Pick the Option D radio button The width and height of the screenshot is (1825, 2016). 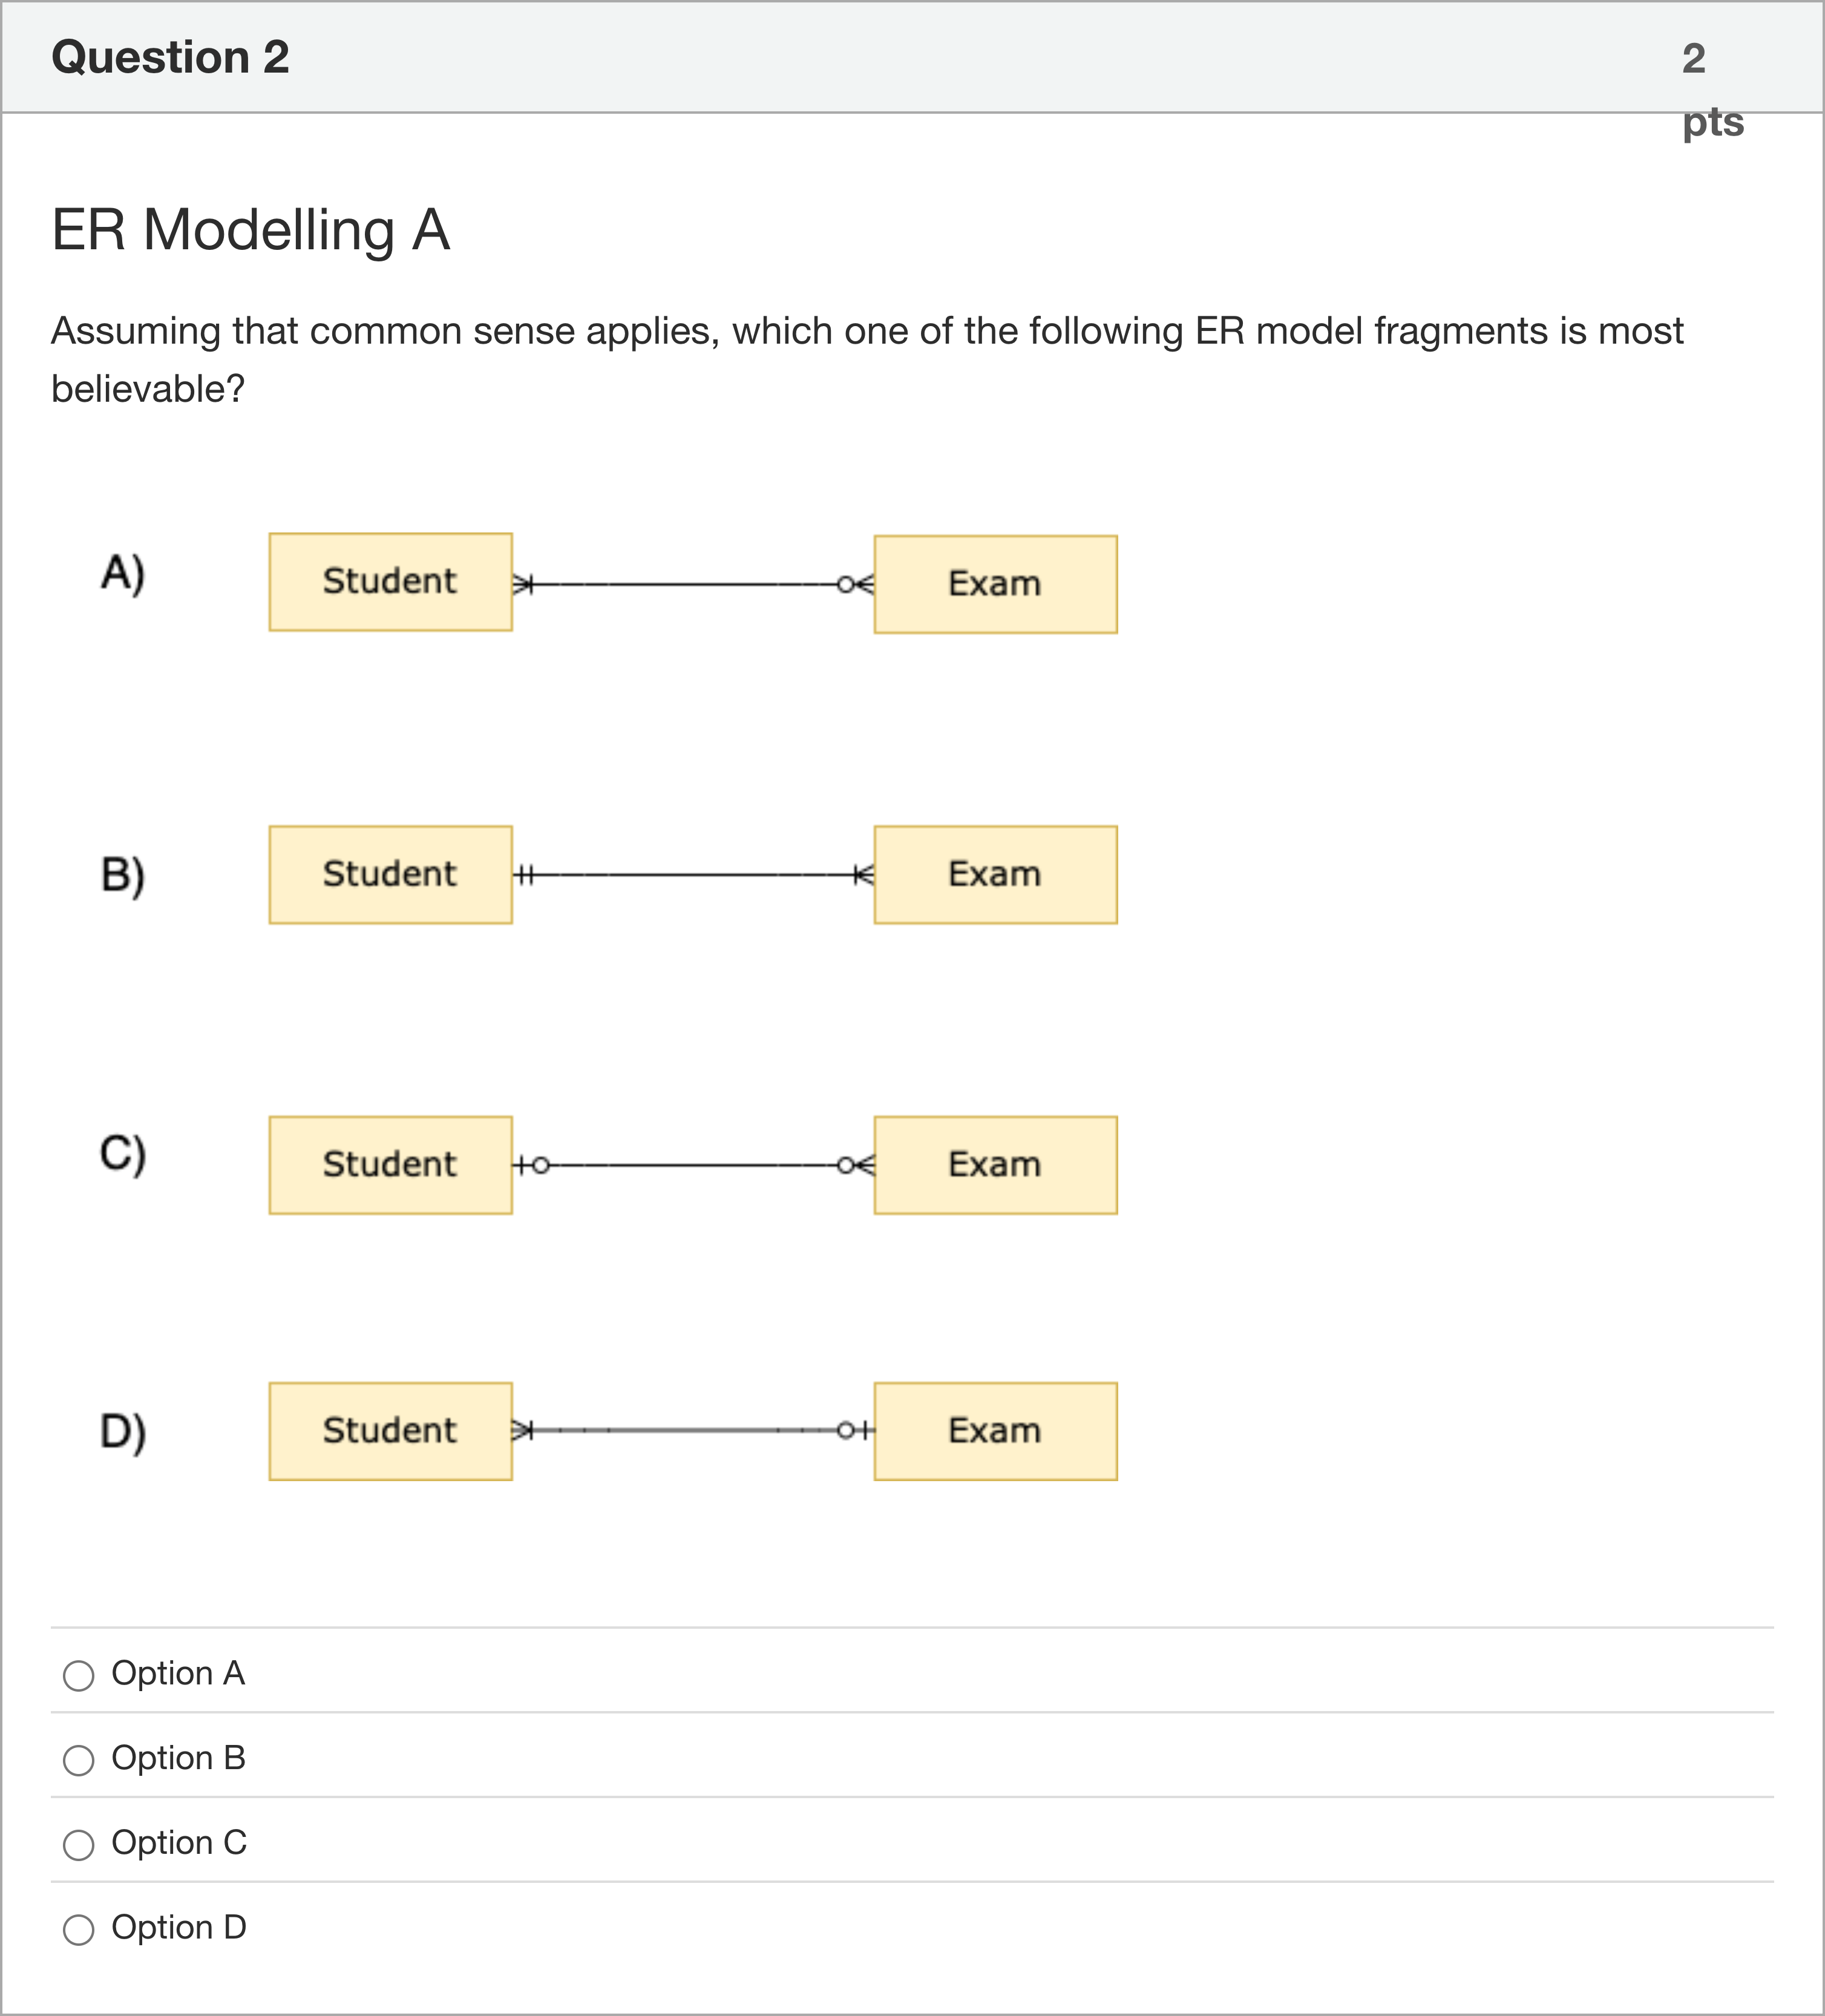[79, 1929]
